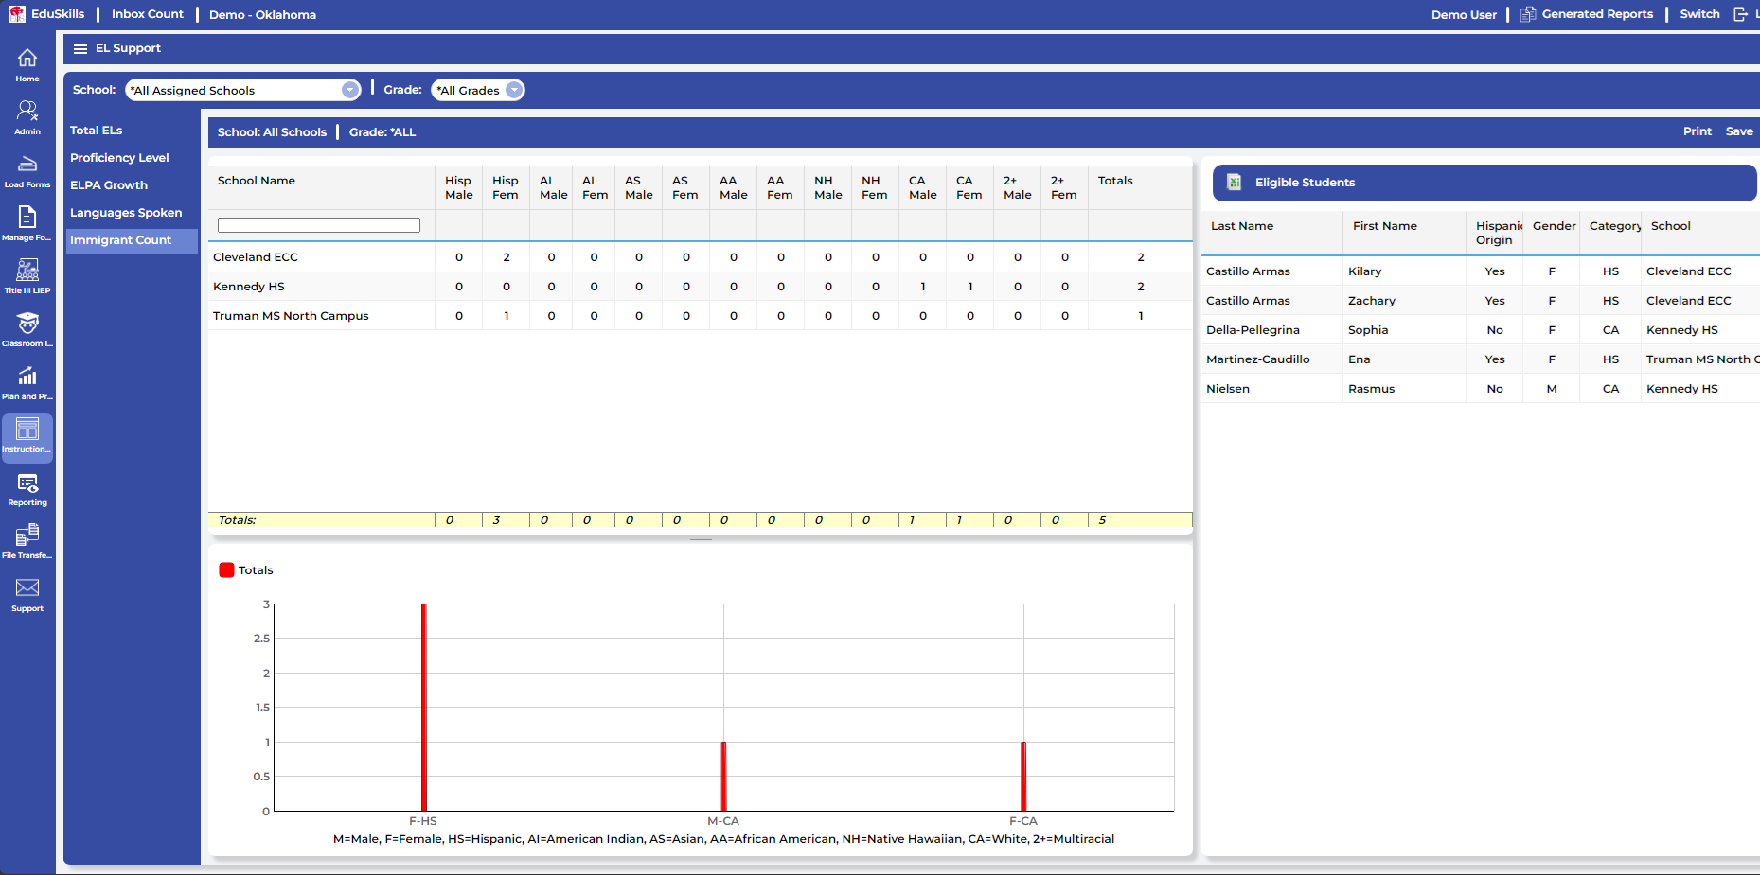1760x875 pixels.
Task: Click Inbox Count in top bar
Action: (148, 14)
